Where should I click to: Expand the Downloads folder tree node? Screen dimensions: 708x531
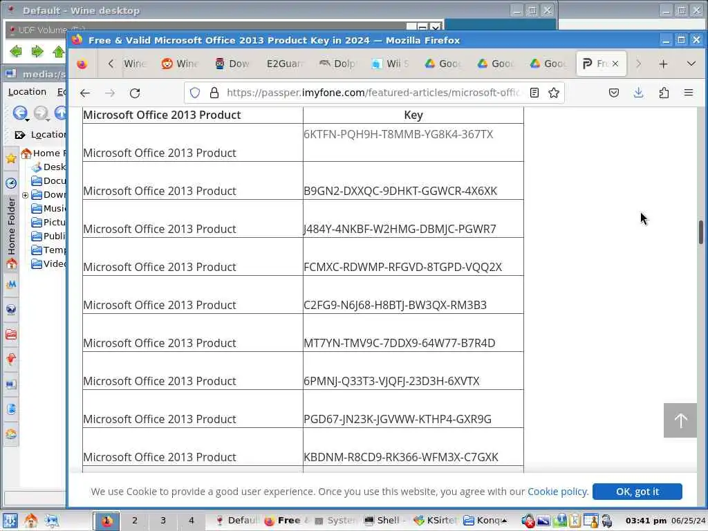[x=26, y=195]
